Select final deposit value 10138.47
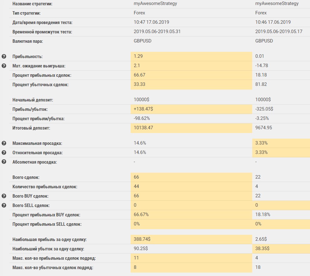 click(143, 128)
